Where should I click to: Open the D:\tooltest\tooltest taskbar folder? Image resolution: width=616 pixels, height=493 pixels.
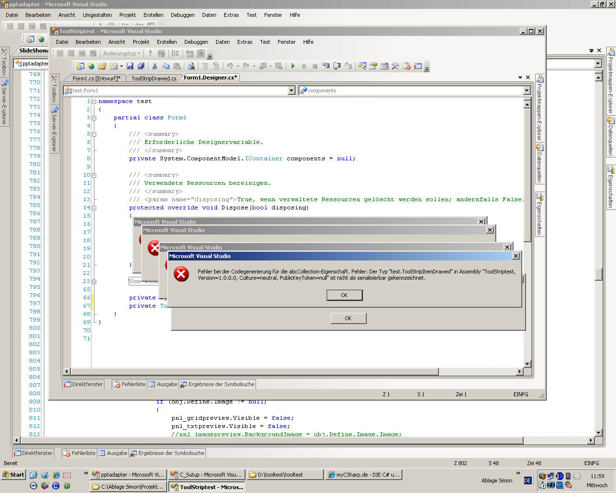click(285, 475)
